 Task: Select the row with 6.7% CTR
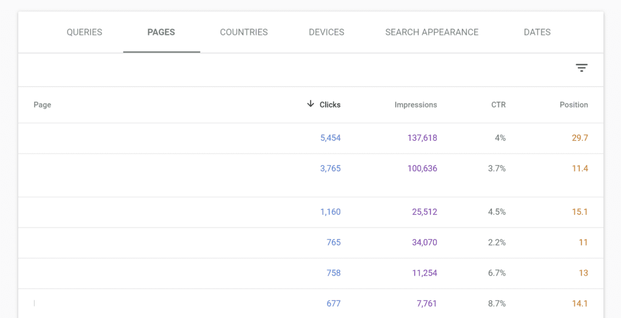coord(311,273)
